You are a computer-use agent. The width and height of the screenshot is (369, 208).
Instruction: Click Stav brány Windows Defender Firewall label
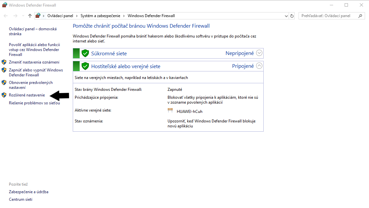108,90
